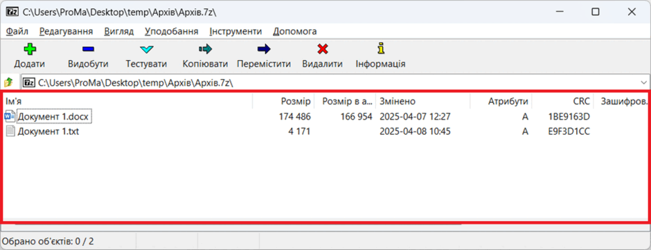The width and height of the screenshot is (651, 250).
Task: Click date 2025-04-07 12:27
Action: [x=415, y=117]
